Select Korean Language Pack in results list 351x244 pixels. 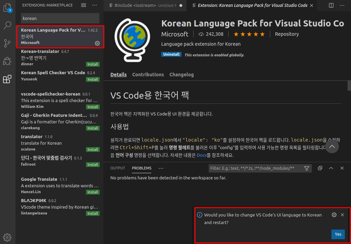[x=60, y=36]
